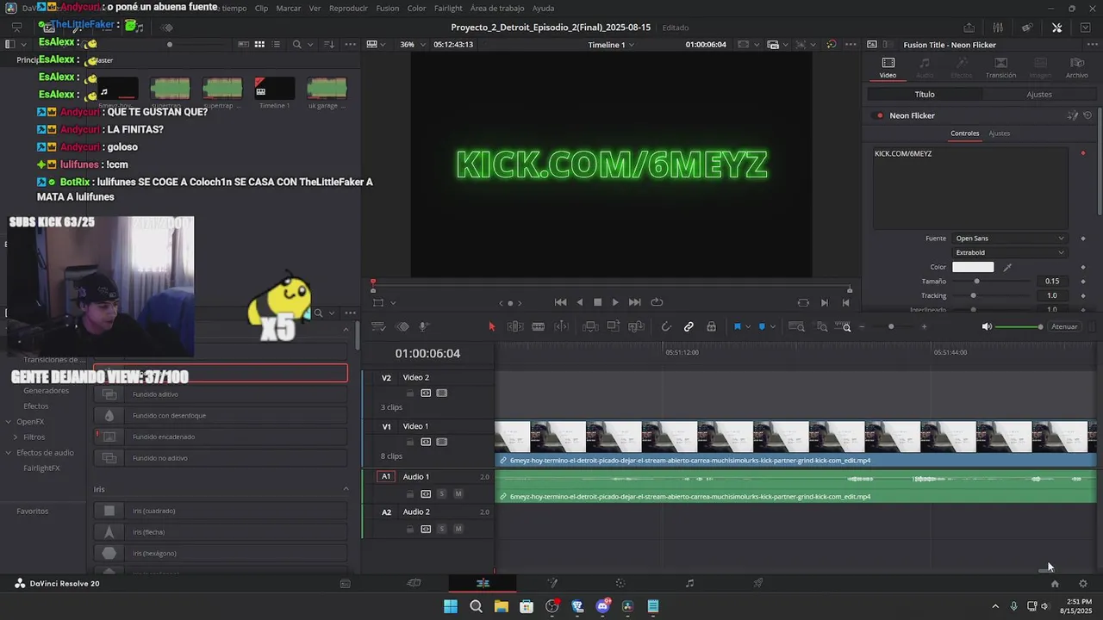Mute the monitor volume speaker icon
Screen dimensions: 1103x620
click(x=987, y=326)
